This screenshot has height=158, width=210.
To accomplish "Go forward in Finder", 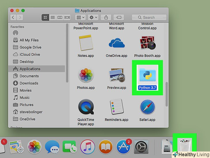I will tap(20, 18).
